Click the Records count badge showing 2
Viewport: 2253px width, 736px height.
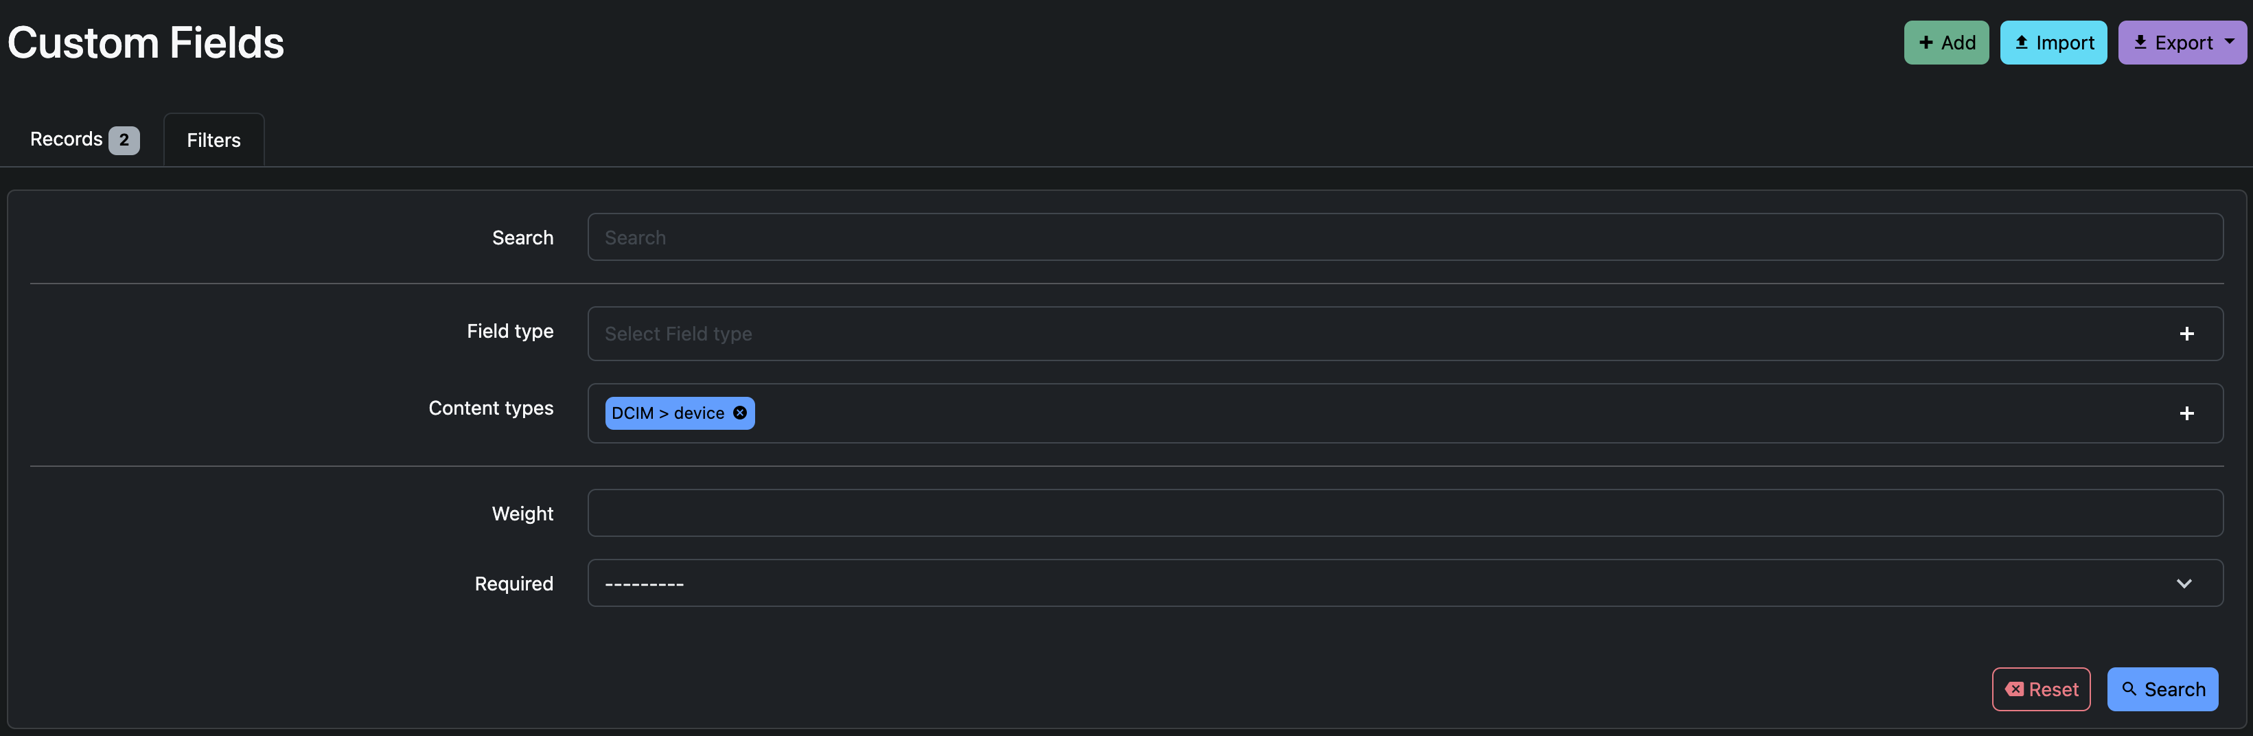click(x=124, y=138)
